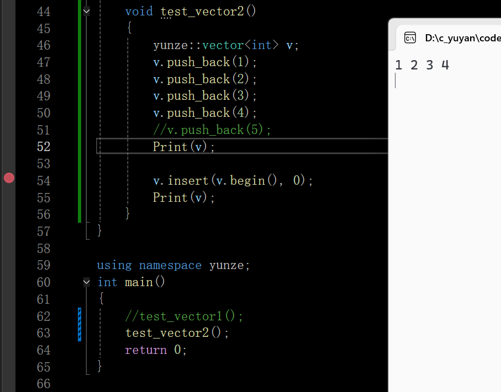The height and width of the screenshot is (392, 501).
Task: Place cursor on 'v.push_back(1);'
Action: (x=204, y=62)
